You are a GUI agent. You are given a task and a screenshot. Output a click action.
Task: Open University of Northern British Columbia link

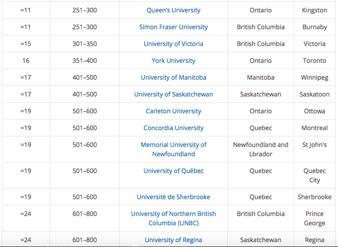pyautogui.click(x=173, y=218)
